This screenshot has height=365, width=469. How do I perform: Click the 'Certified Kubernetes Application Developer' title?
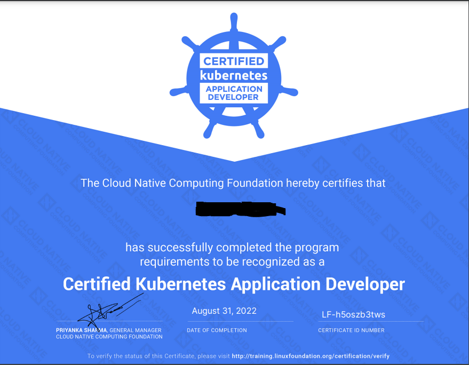(x=234, y=284)
